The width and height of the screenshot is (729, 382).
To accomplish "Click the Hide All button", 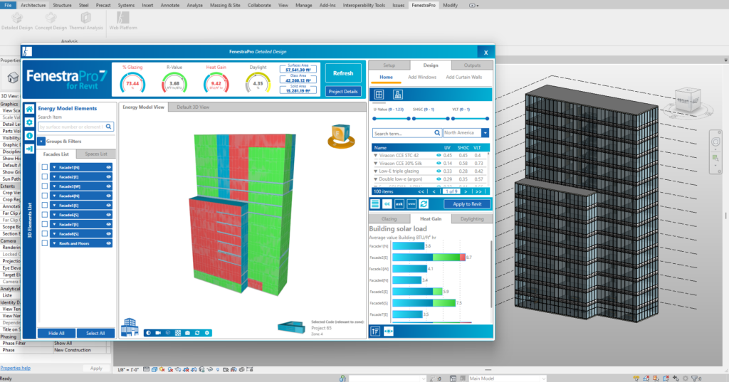I will [x=56, y=333].
